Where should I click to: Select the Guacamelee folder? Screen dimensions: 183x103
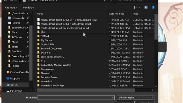pyautogui.click(x=47, y=69)
